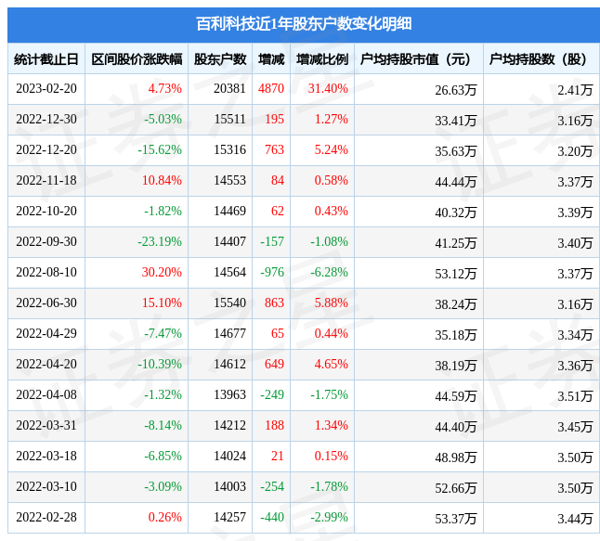The width and height of the screenshot is (600, 541).
Task: Click the 户均持股市值（元） column header
Action: pos(419,59)
